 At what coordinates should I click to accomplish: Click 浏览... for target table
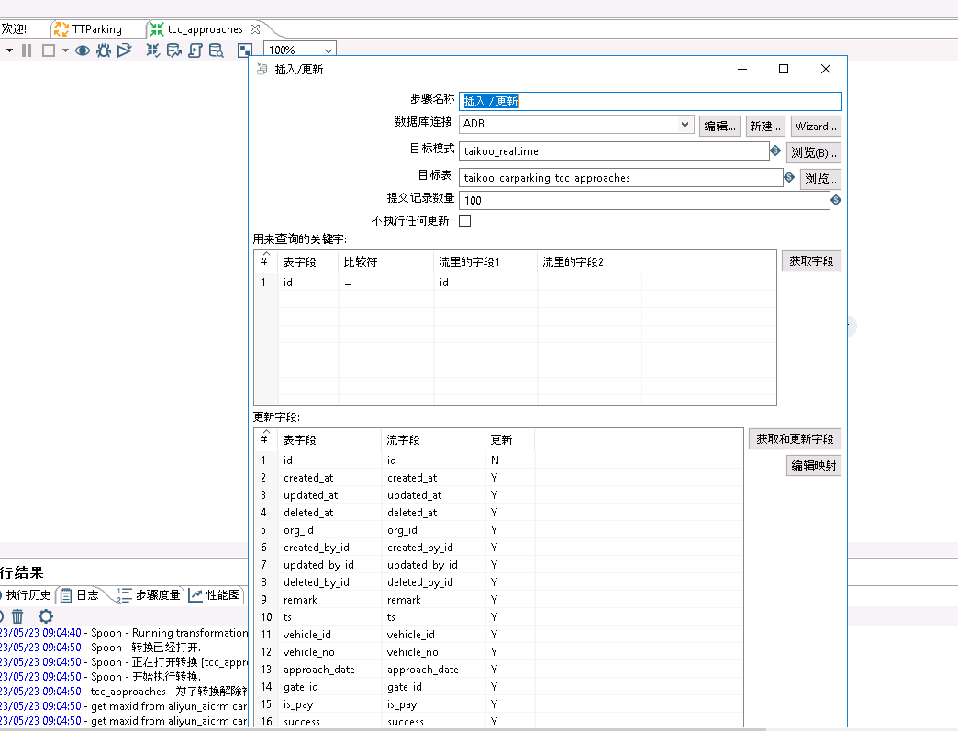[820, 179]
